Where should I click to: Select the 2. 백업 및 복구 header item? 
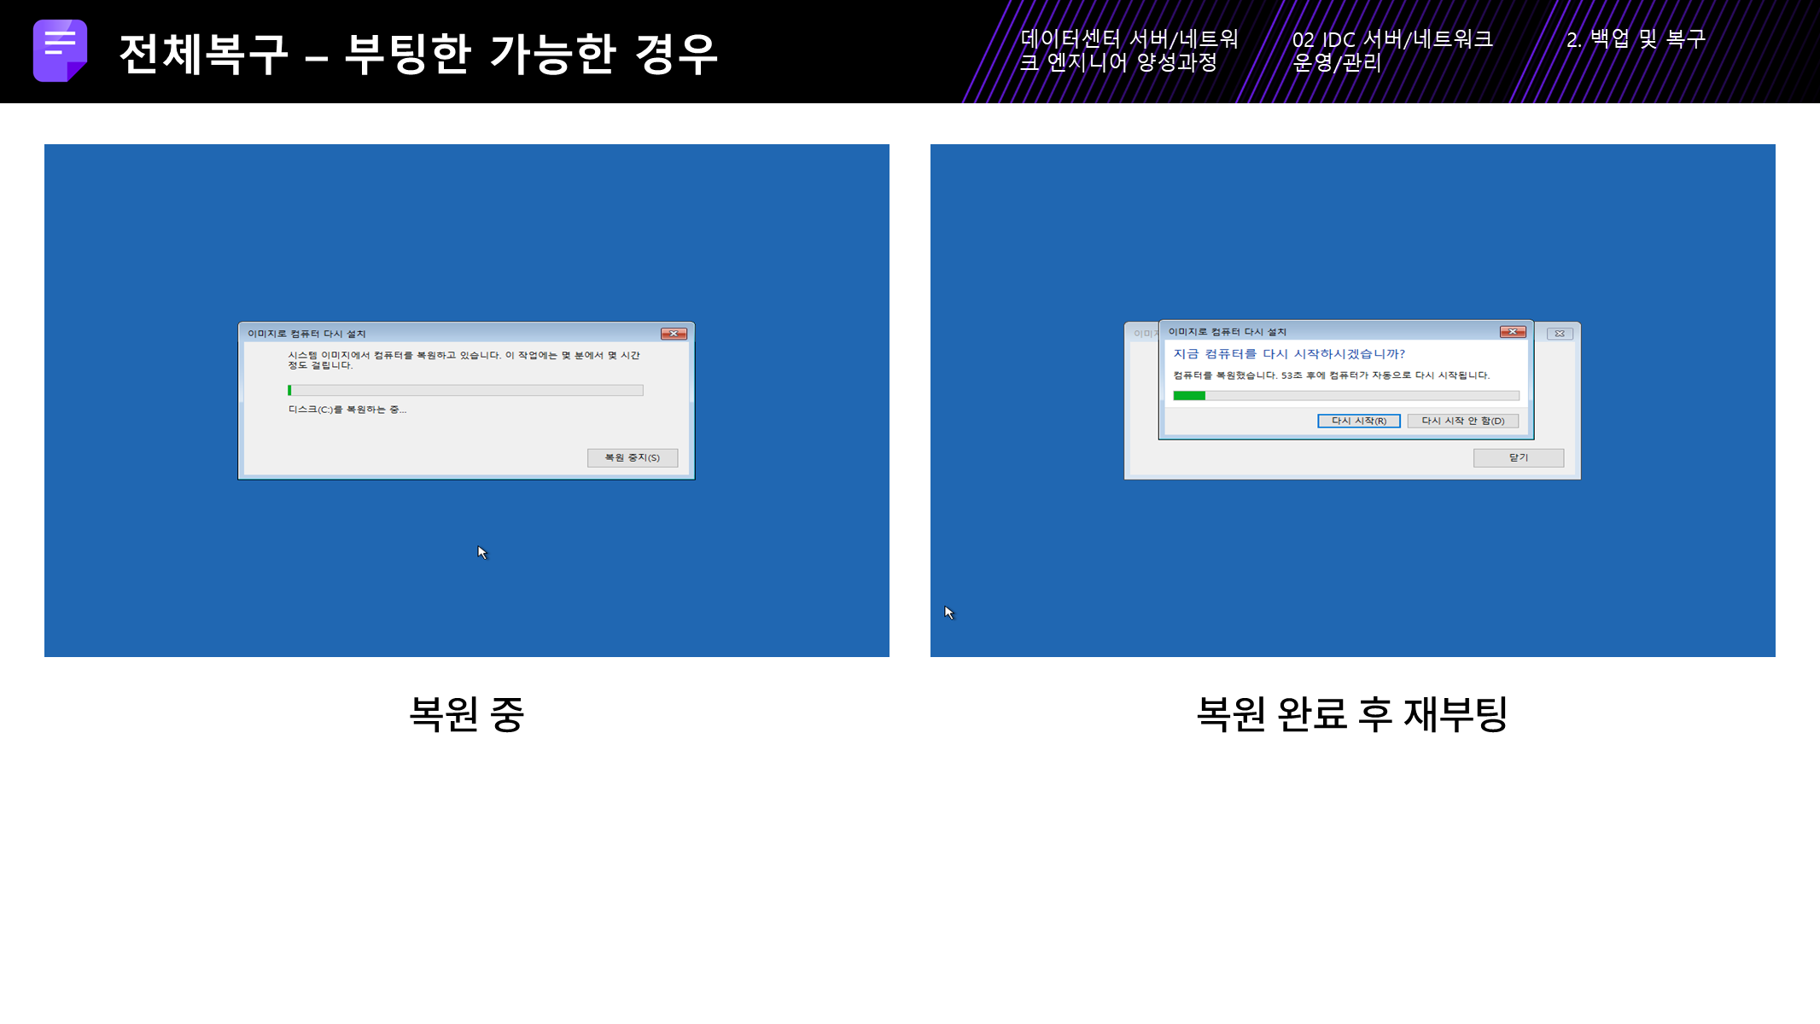(x=1636, y=38)
